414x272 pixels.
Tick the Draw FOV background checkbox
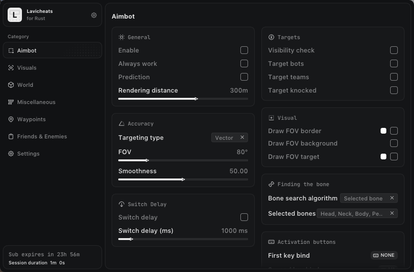tap(394, 143)
